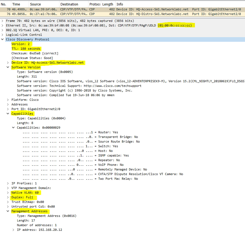Select packet 70 from HQ-Access-SW1
The width and height of the screenshot is (245, 233).
pos(123,9)
